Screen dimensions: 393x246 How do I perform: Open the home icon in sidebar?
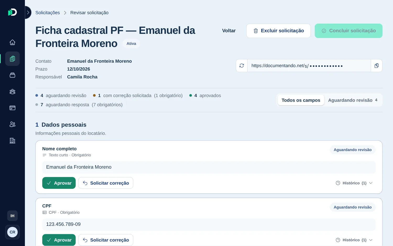pyautogui.click(x=12, y=42)
